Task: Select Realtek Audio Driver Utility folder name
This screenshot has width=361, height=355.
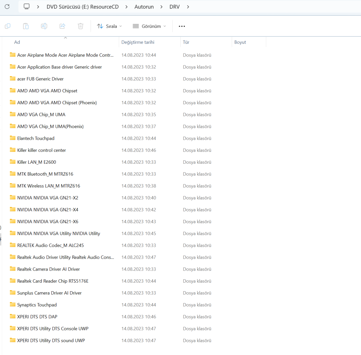Action: [65, 257]
